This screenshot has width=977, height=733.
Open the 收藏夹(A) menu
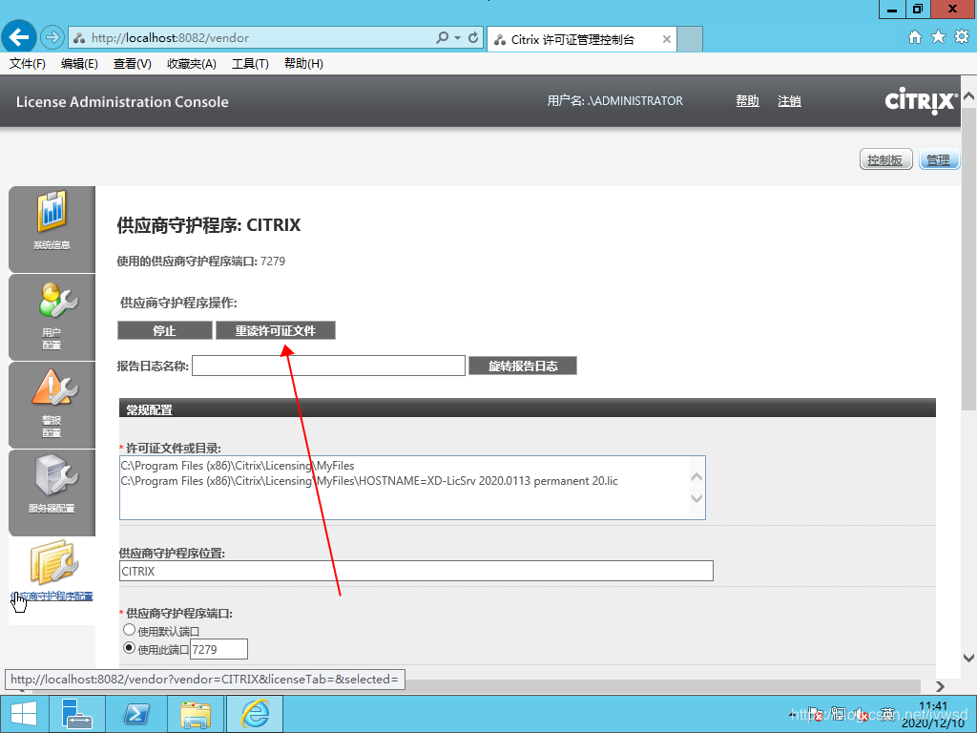[191, 64]
